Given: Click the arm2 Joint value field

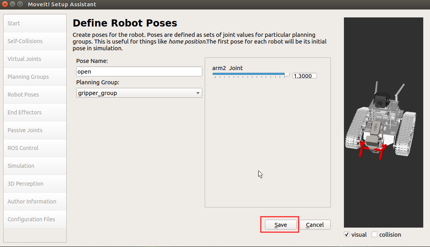Looking at the screenshot, I should (304, 76).
